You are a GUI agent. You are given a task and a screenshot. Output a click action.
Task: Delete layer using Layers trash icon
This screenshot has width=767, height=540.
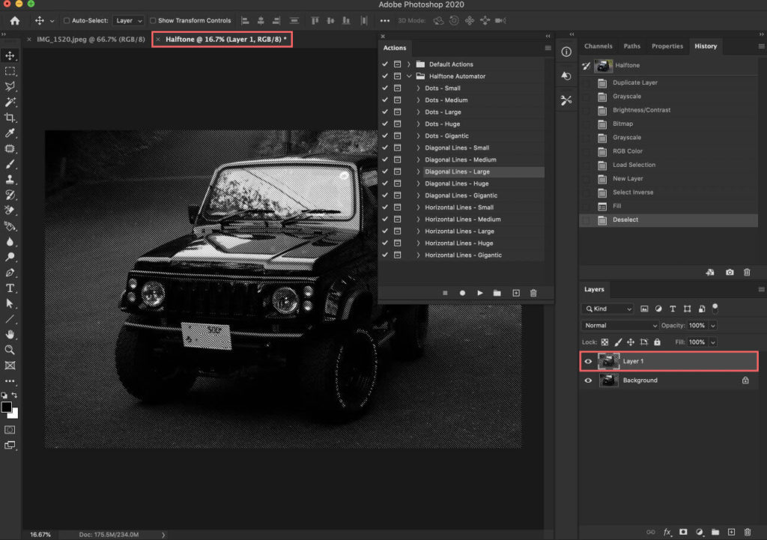coord(748,532)
